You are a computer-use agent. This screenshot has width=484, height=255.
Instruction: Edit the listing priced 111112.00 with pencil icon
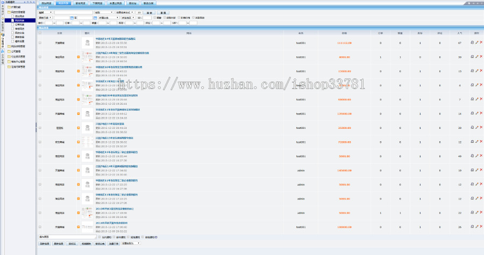(x=476, y=42)
